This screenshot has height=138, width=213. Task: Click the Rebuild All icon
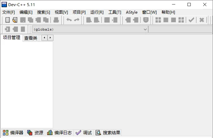click(x=181, y=20)
